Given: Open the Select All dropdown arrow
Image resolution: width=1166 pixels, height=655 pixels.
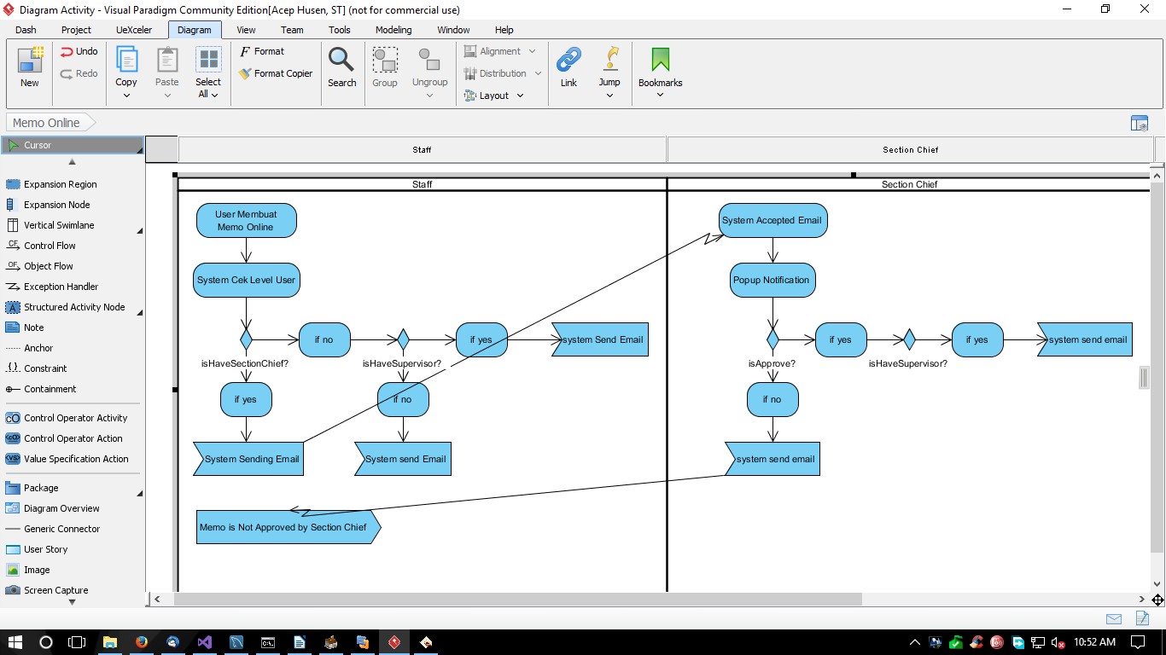Looking at the screenshot, I should tap(214, 95).
